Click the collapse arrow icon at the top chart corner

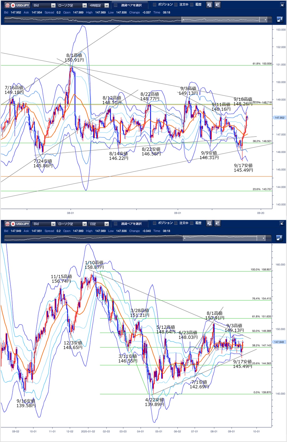[x=282, y=5]
